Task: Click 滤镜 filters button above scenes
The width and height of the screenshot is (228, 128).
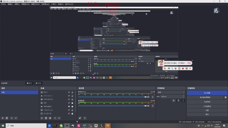Action: [x=38, y=83]
